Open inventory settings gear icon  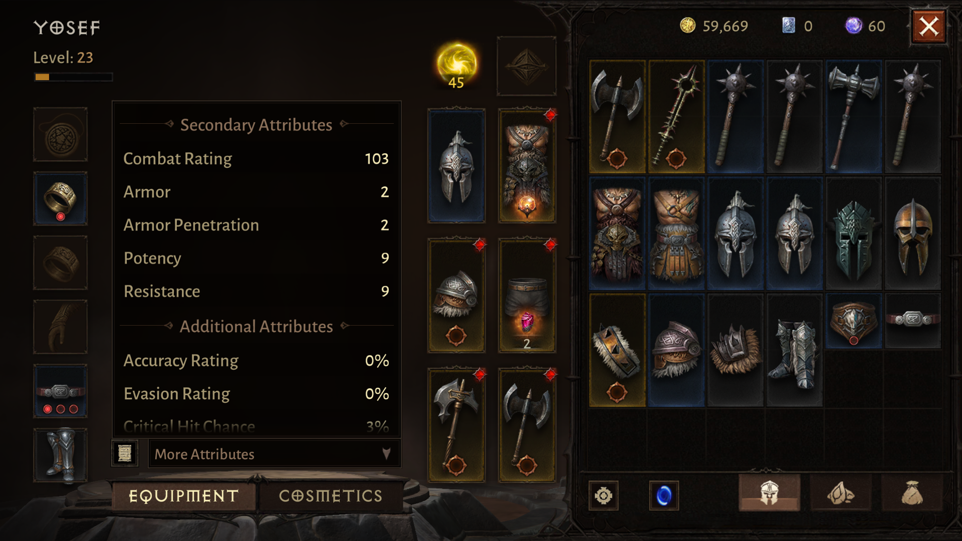(604, 495)
